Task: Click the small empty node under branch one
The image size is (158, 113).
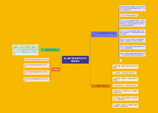Action: [x=121, y=60]
